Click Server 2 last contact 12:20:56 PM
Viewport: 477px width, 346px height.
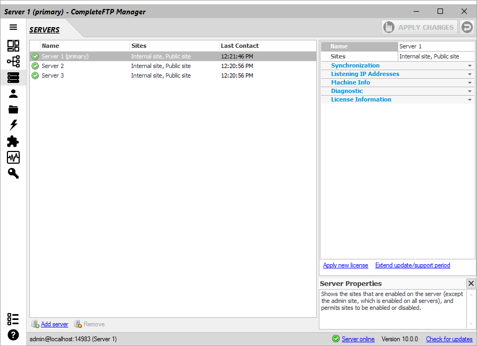tap(237, 66)
